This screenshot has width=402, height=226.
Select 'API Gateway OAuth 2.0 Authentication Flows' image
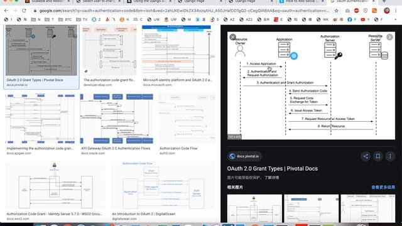point(117,119)
